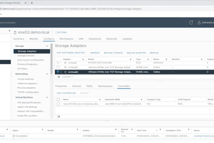Viewport: 214px width, 143px height.
Task: Filter the controllers Name column
Action: 100,100
